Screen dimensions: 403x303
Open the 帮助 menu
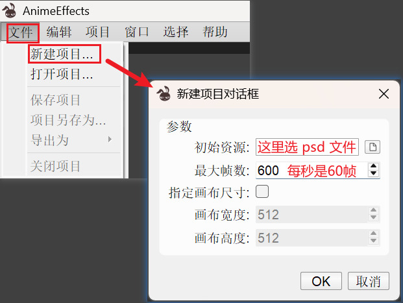215,32
